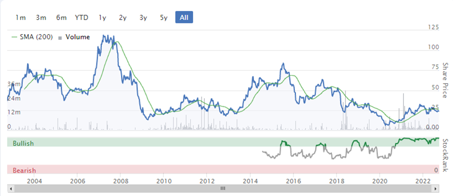This screenshot has width=453, height=196.
Task: Click the 2014 x-axis label
Action: [x=250, y=181]
